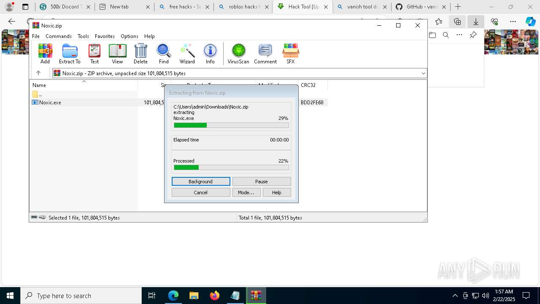540x304 pixels.
Task: Open the Favorites menu
Action: click(105, 36)
